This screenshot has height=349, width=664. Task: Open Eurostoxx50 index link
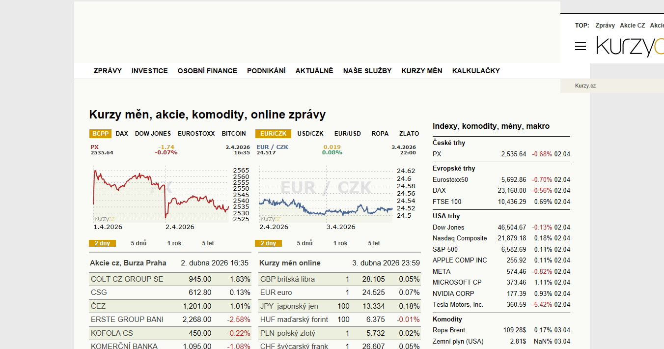click(x=450, y=179)
